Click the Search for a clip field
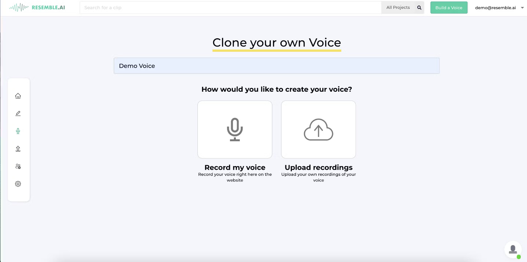The width and height of the screenshot is (527, 262). 231,8
